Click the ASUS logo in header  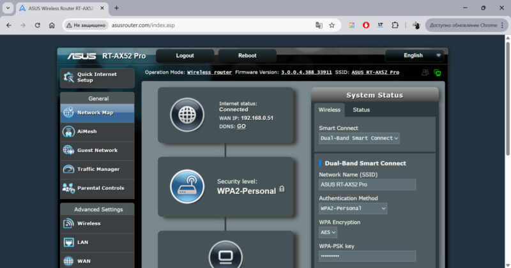[82, 56]
